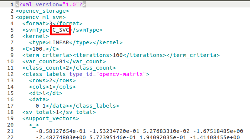
Task: Click the opencv_ml_svm opening tag
Action: [x=41, y=17]
